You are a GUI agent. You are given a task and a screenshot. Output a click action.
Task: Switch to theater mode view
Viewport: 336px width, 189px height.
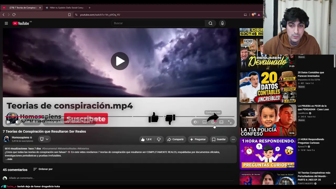pyautogui.click(x=221, y=122)
